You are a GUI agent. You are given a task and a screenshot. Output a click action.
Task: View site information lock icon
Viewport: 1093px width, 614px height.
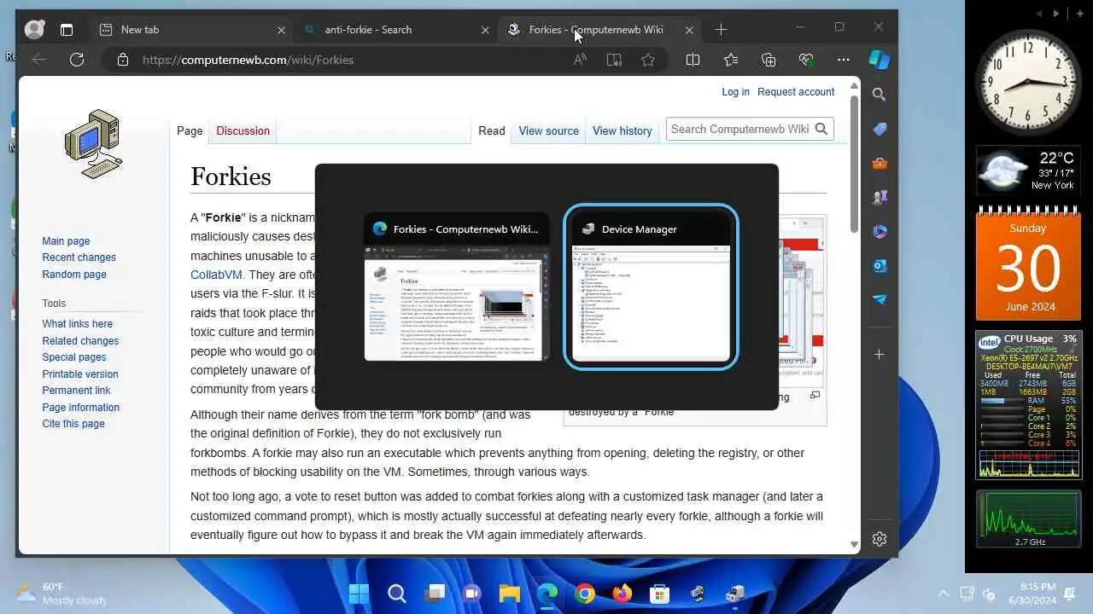[123, 60]
